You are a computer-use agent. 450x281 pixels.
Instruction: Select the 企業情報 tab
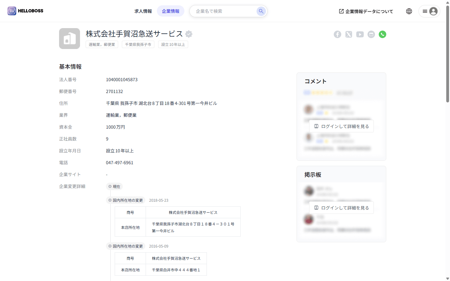pos(171,11)
